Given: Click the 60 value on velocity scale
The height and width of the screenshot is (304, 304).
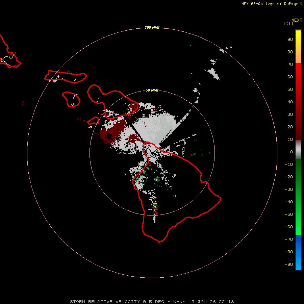Looking at the screenshot, I should 290,77.
